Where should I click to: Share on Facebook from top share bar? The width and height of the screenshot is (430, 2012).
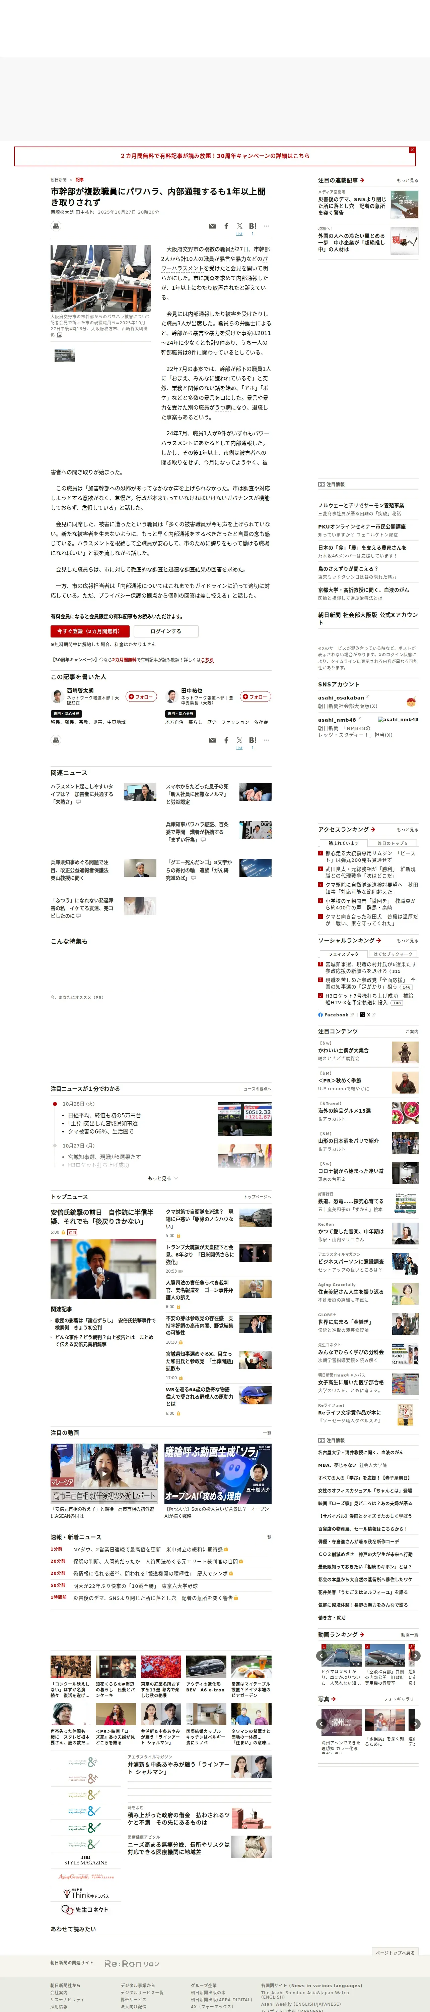(x=226, y=226)
